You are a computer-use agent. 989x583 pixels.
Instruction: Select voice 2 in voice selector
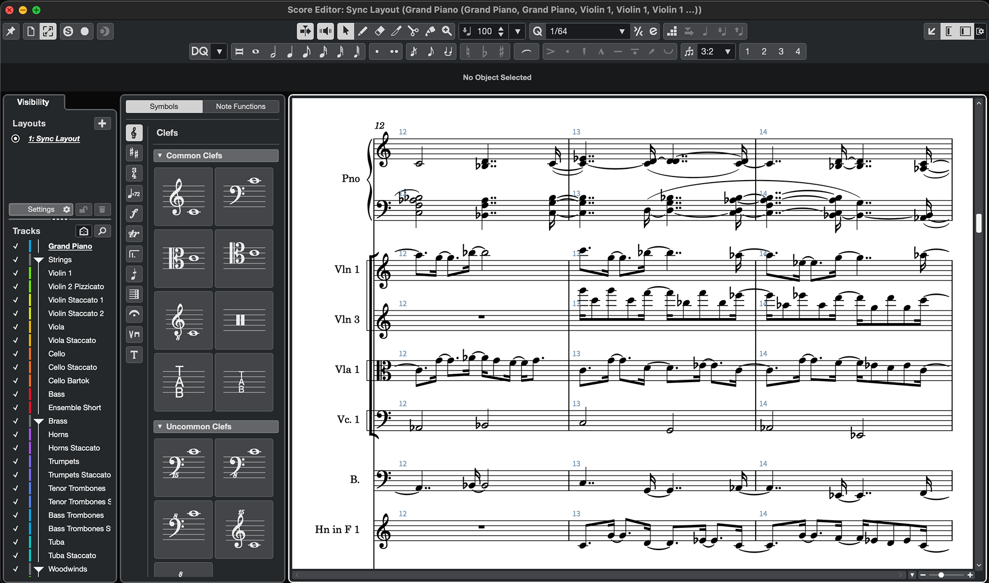click(x=764, y=51)
